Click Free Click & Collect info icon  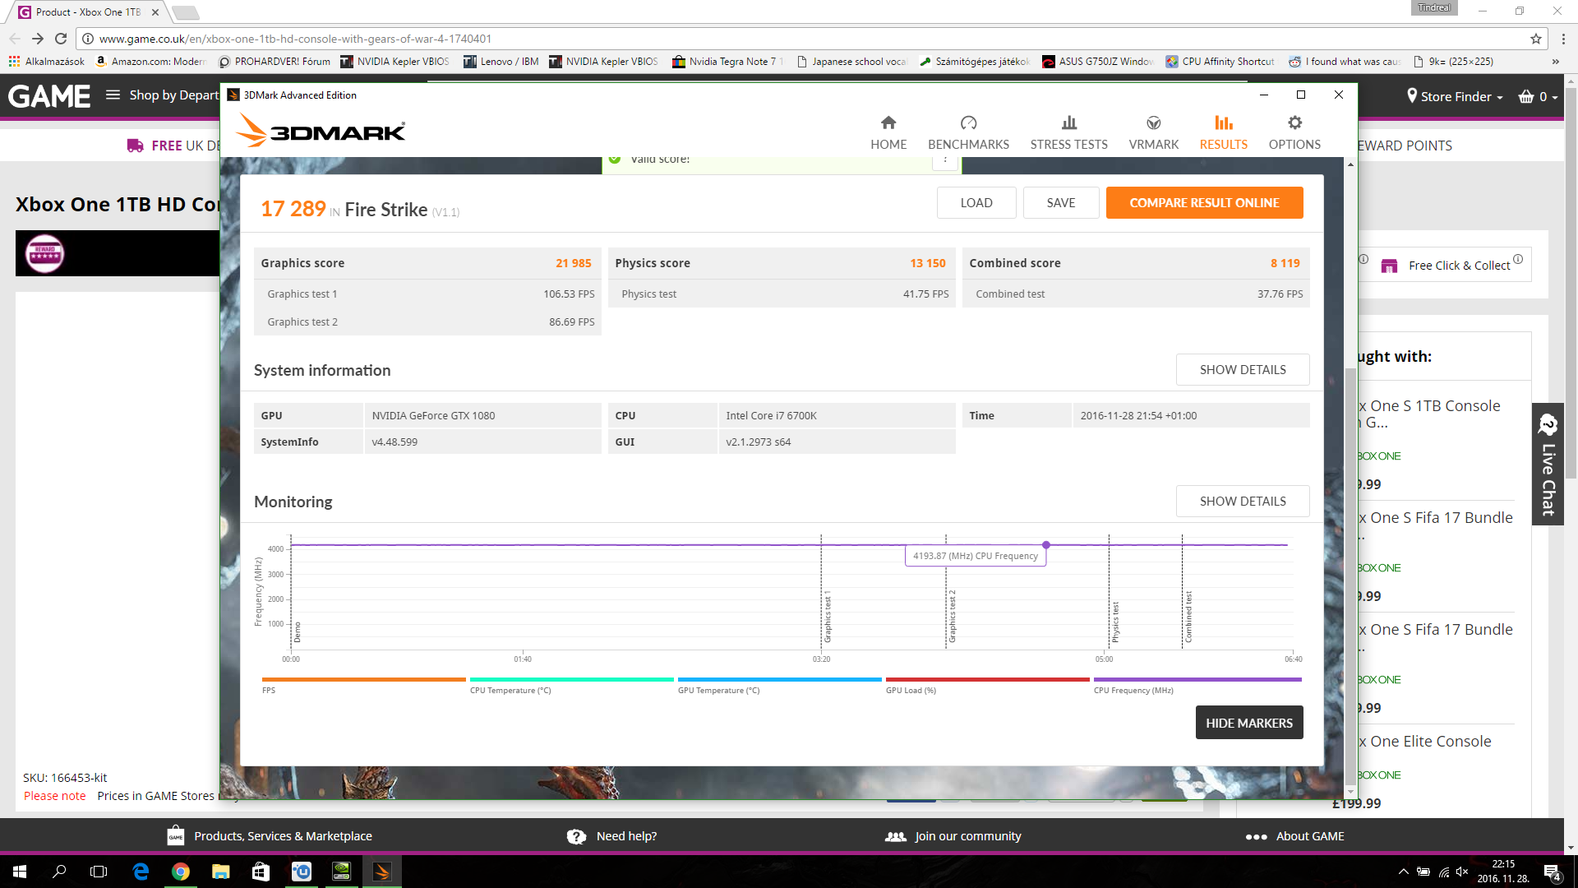click(1518, 259)
